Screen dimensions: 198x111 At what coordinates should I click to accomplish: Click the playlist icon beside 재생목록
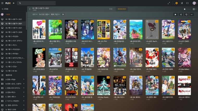tap(2, 75)
